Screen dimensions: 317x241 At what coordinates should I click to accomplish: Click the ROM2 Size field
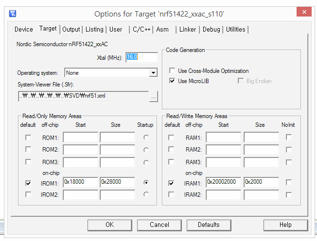118,150
